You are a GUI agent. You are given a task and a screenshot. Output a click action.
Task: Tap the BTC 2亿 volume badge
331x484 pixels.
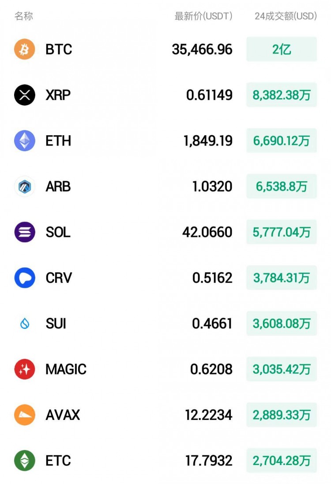(x=282, y=49)
